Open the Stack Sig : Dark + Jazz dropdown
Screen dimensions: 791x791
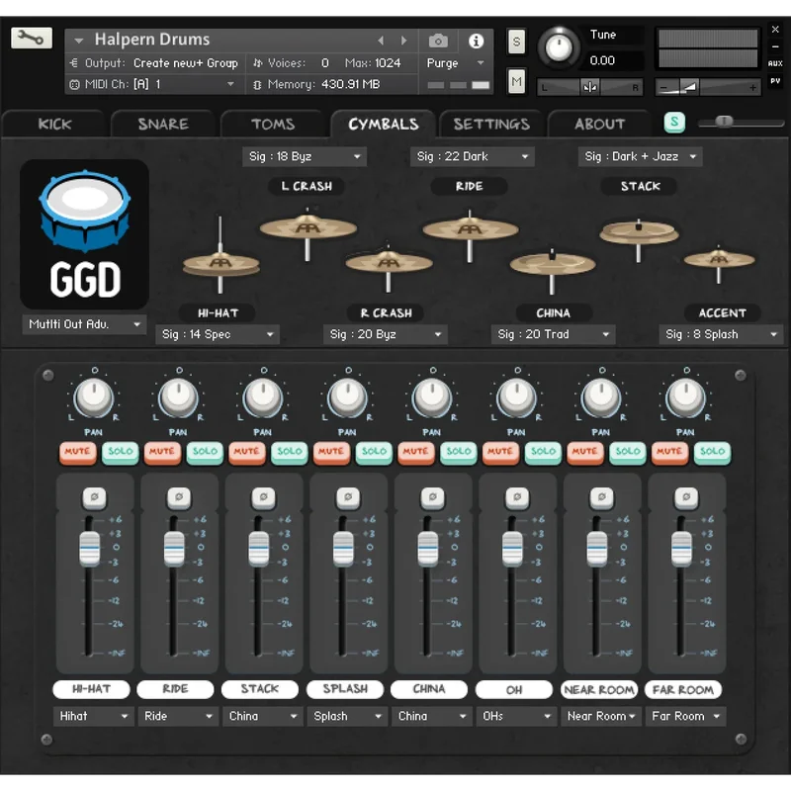[x=640, y=157]
